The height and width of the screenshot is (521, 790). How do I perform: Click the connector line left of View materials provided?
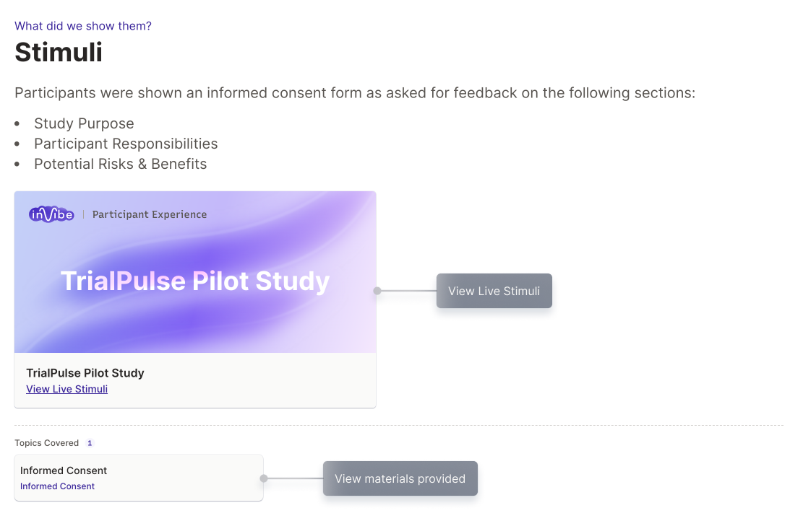pos(295,478)
